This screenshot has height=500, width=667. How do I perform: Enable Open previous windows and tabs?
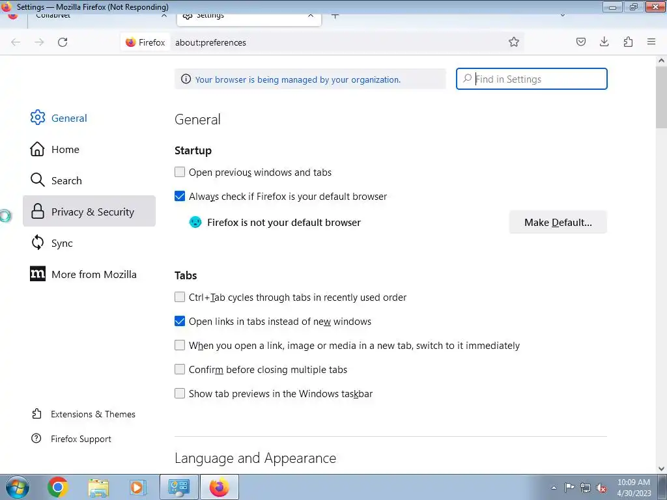click(x=180, y=172)
